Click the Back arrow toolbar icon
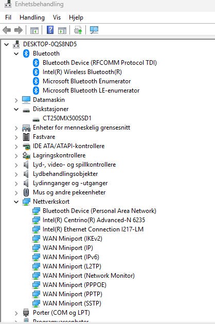215x324 pixels. pos(7,30)
